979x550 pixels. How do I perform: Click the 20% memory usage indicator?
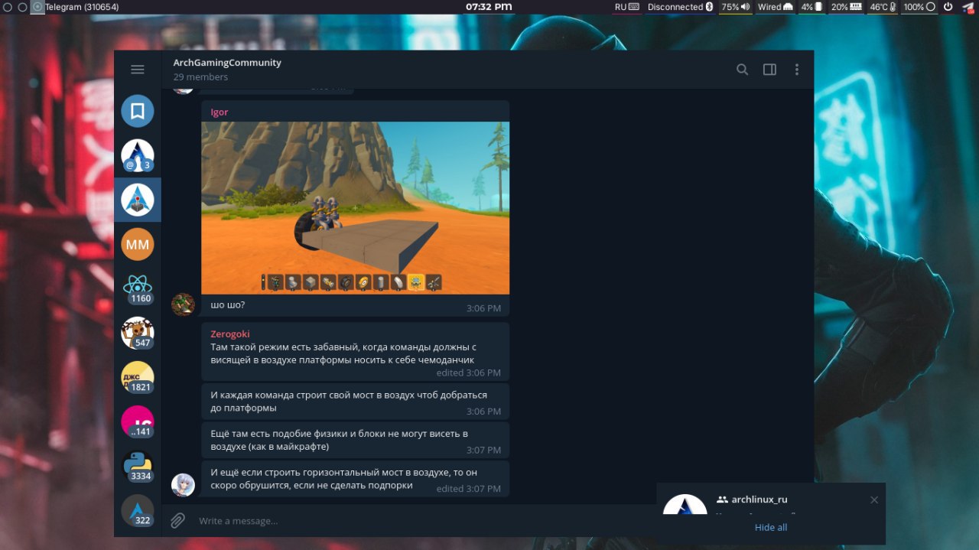point(847,7)
